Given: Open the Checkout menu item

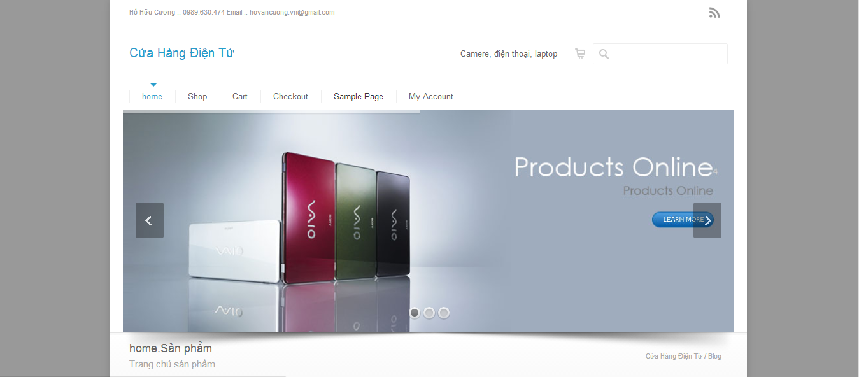Looking at the screenshot, I should click(x=290, y=96).
